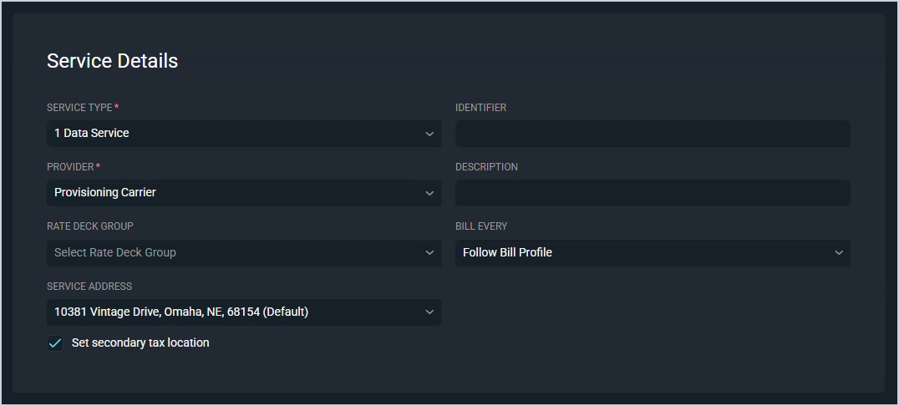Click the chevron arrow in Rate Deck Group field

(x=429, y=253)
